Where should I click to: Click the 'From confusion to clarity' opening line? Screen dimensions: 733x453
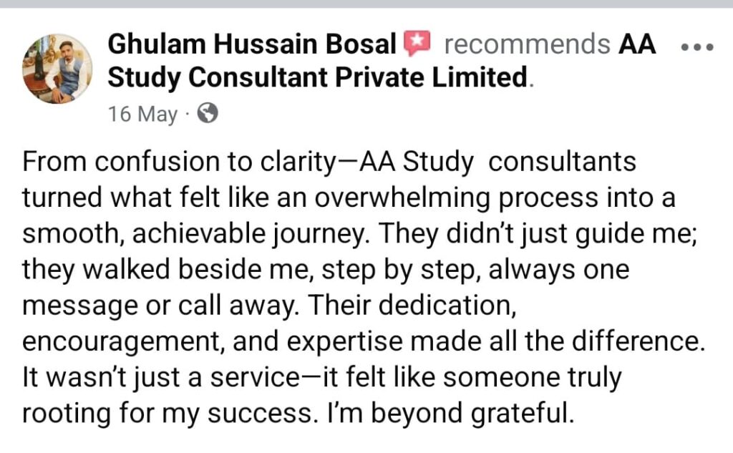pos(178,162)
